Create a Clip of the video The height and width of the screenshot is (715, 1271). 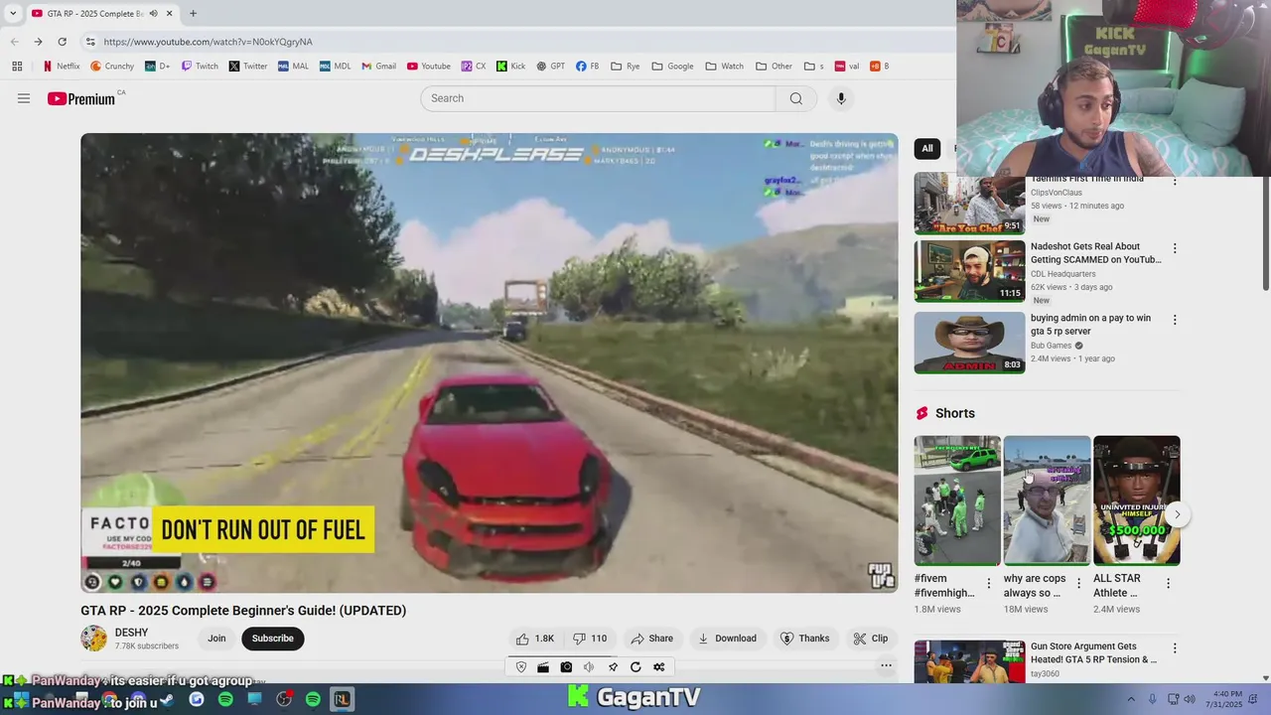click(871, 639)
